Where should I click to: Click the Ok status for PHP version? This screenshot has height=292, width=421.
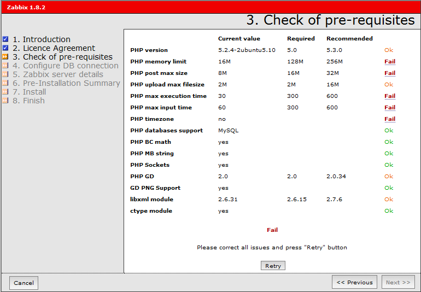[x=389, y=50]
